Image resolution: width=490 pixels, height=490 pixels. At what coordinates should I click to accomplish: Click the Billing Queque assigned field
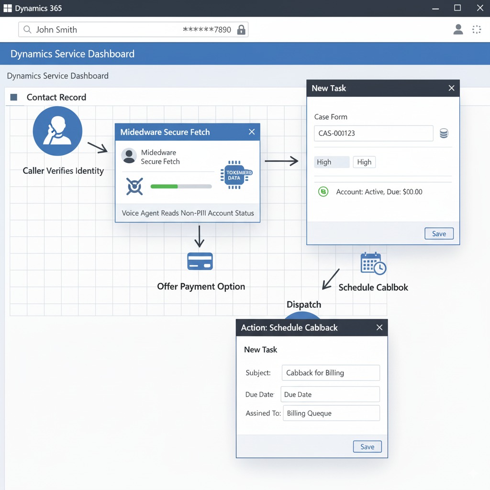[x=331, y=413]
